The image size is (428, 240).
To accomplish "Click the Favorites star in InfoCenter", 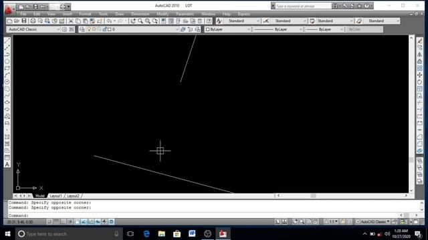I will coord(360,6).
